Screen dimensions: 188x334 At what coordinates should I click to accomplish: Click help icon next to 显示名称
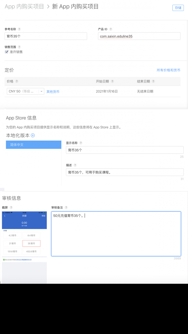tap(81, 143)
